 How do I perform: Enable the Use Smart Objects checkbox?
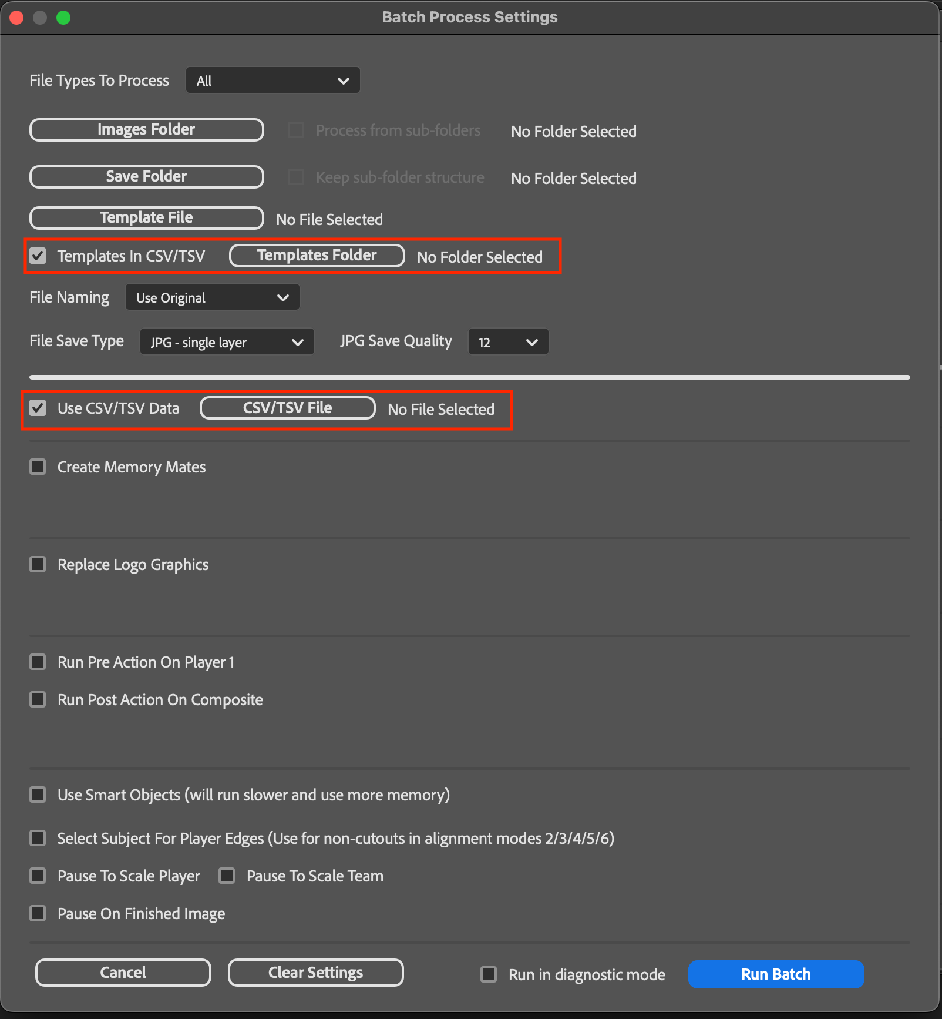coord(38,795)
